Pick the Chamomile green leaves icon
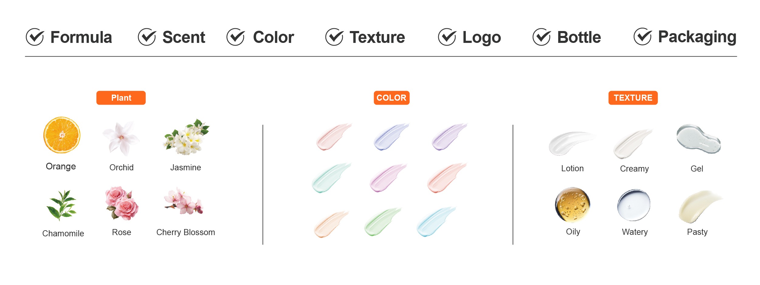 pyautogui.click(x=62, y=205)
